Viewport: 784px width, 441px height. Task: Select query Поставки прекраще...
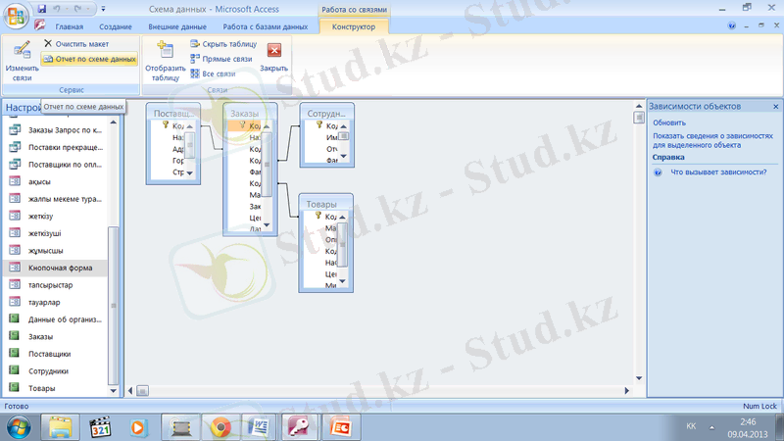pos(56,148)
